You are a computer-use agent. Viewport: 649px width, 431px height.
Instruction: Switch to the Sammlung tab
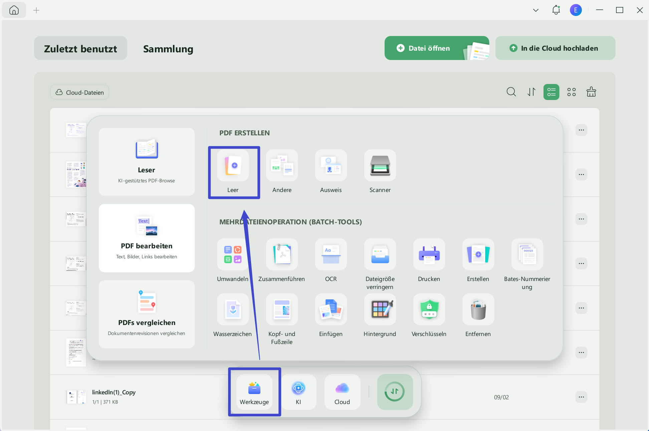tap(168, 49)
